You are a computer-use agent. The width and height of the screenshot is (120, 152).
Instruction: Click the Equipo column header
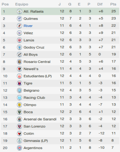pyautogui.click(x=22, y=4)
